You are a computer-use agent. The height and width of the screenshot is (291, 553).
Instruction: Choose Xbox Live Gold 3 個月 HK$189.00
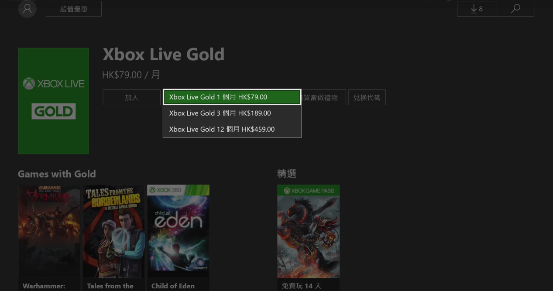click(232, 113)
